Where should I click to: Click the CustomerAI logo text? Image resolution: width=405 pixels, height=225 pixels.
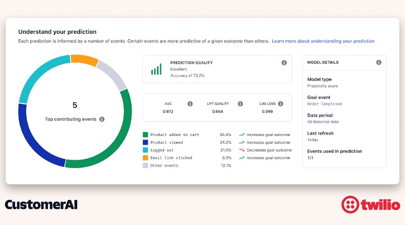tap(41, 205)
